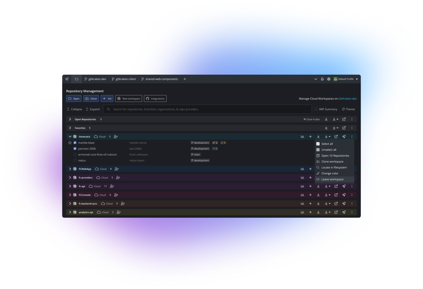The image size is (423, 289).
Task: Add a new tab with the plus icon
Action: coord(185,79)
